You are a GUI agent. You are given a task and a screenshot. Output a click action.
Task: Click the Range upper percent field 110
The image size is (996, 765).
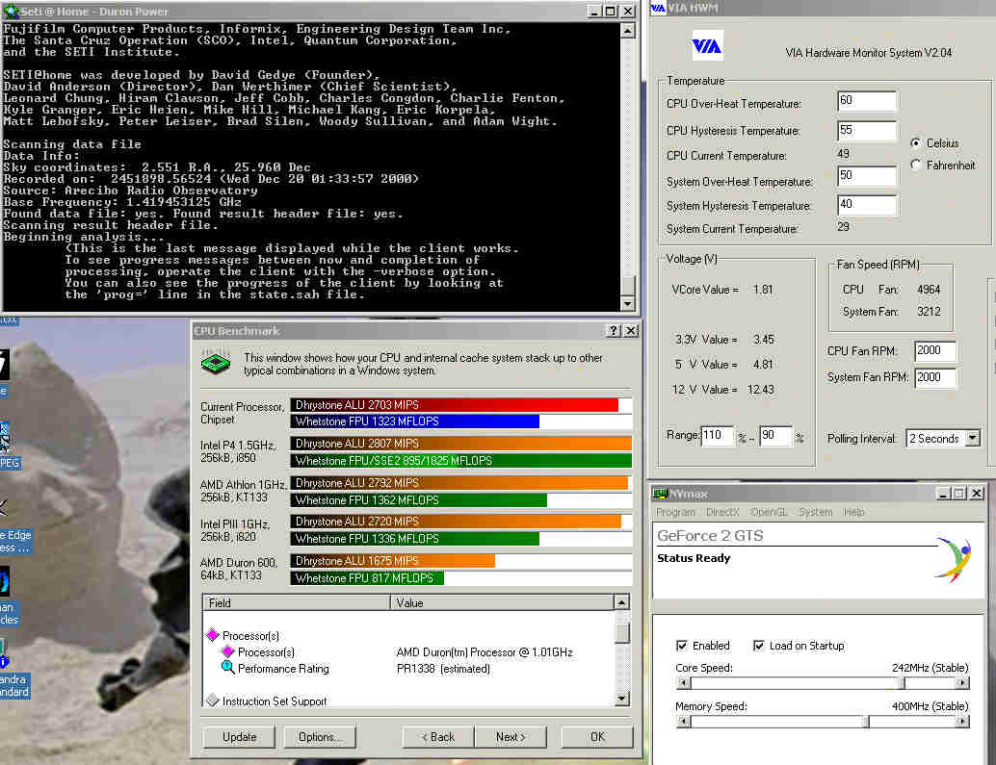click(x=718, y=436)
